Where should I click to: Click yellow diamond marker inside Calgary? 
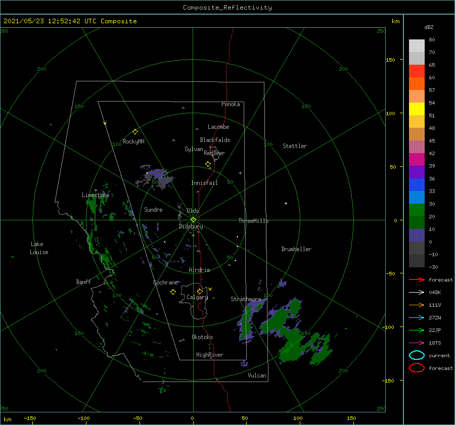click(200, 291)
